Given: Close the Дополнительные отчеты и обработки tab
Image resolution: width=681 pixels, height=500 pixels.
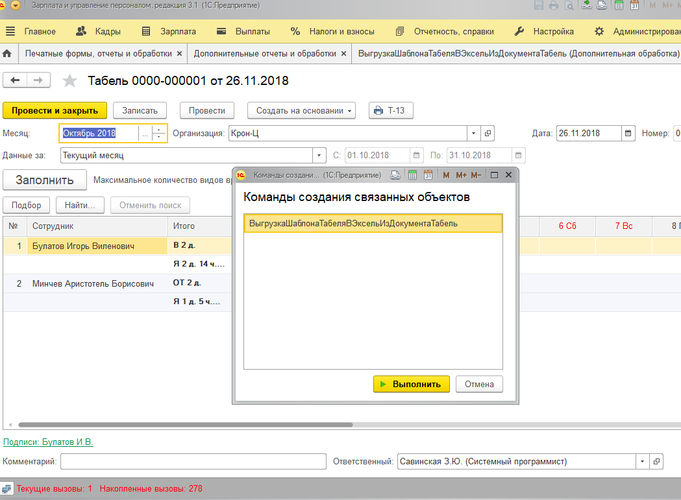Looking at the screenshot, I should 343,54.
